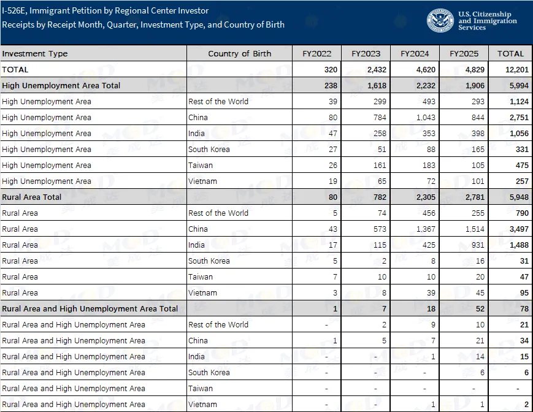Click the Receipts by Receipt Month subtitle line
Image resolution: width=533 pixels, height=412 pixels.
(x=143, y=25)
